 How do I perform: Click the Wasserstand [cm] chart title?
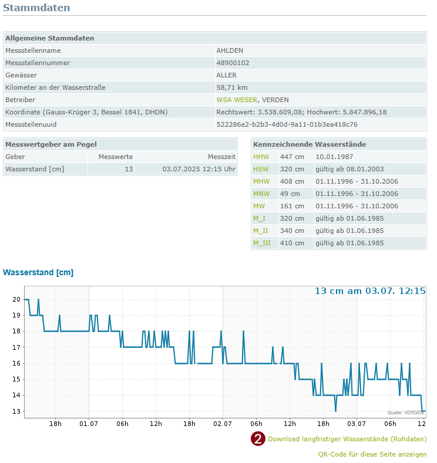pos(38,273)
